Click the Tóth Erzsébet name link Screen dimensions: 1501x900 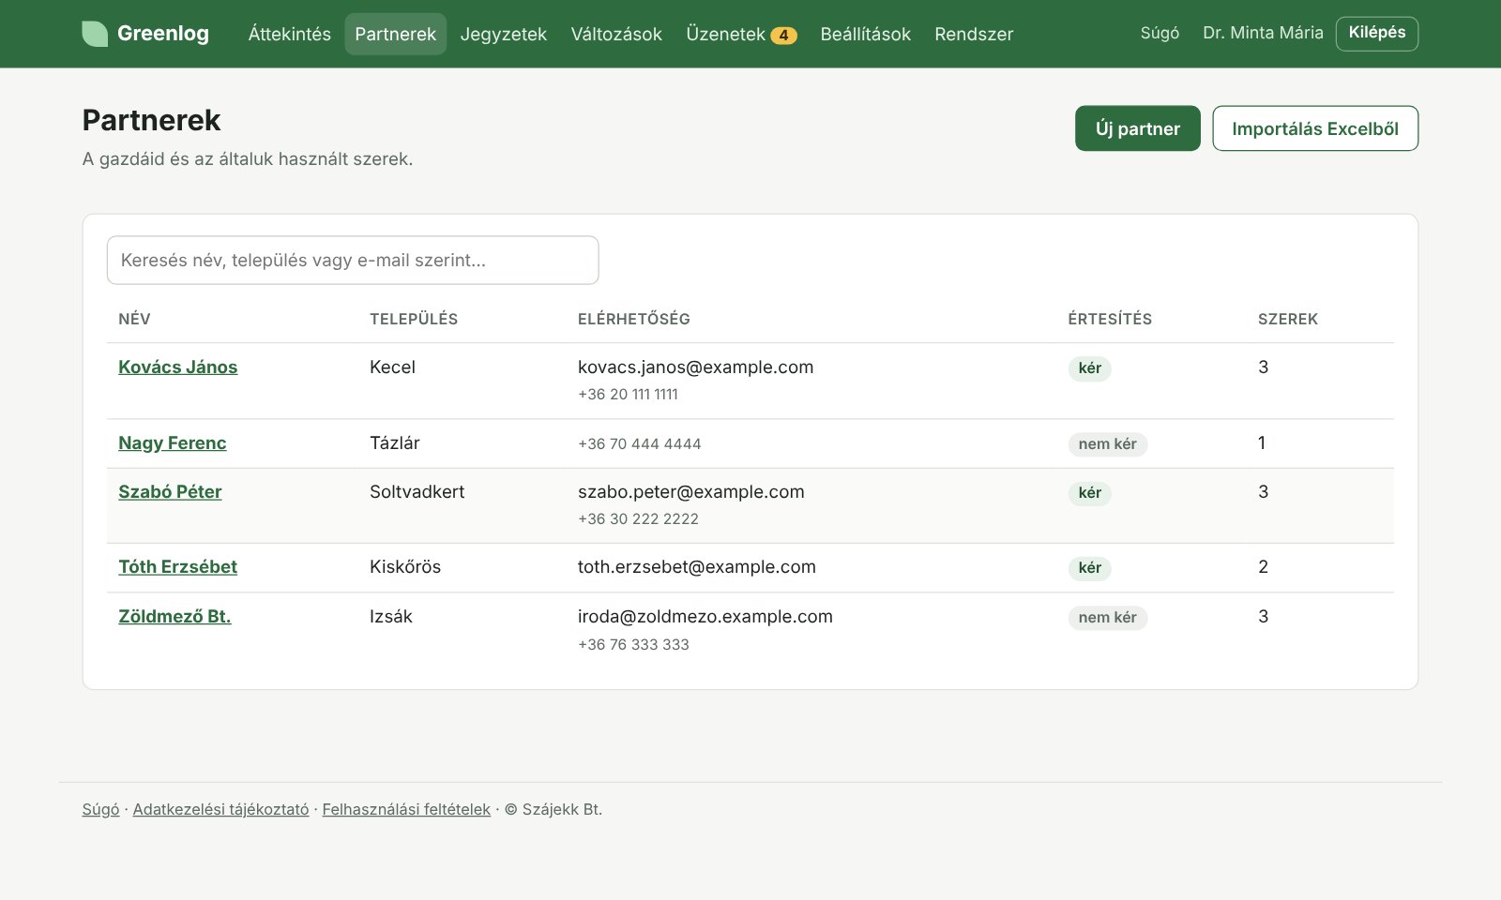pyautogui.click(x=177, y=566)
